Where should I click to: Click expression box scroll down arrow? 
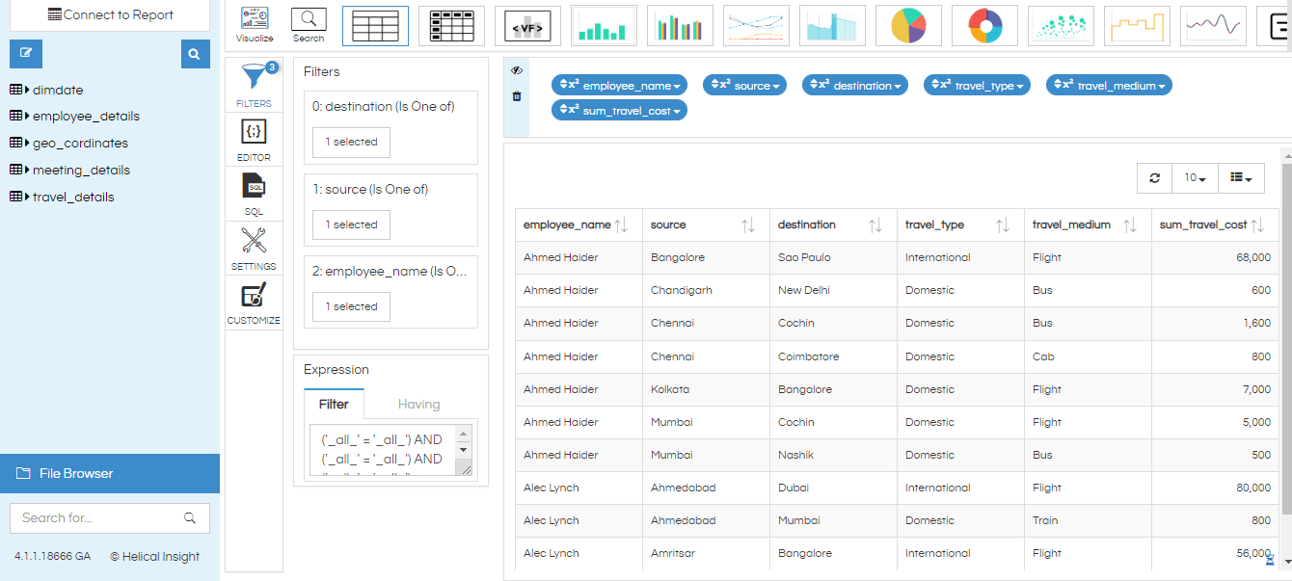point(463,450)
